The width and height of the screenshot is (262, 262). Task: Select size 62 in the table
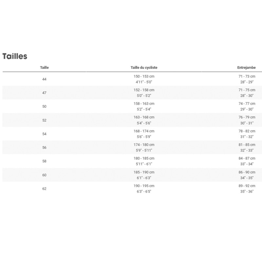[45, 189]
